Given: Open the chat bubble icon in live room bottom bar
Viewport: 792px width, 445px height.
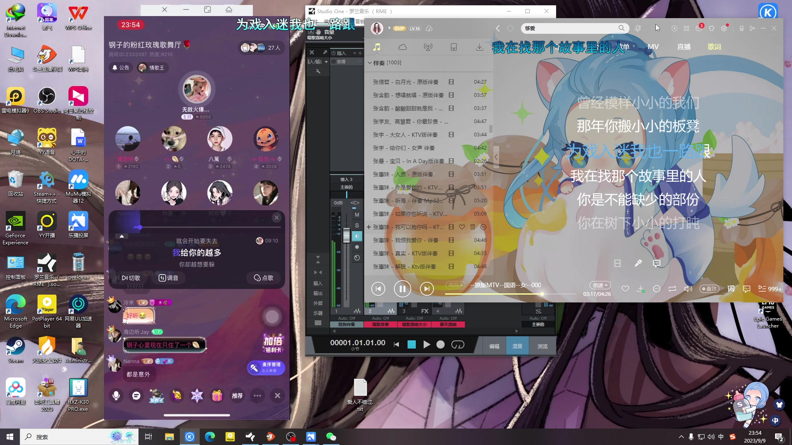Looking at the screenshot, I should pyautogui.click(x=136, y=396).
